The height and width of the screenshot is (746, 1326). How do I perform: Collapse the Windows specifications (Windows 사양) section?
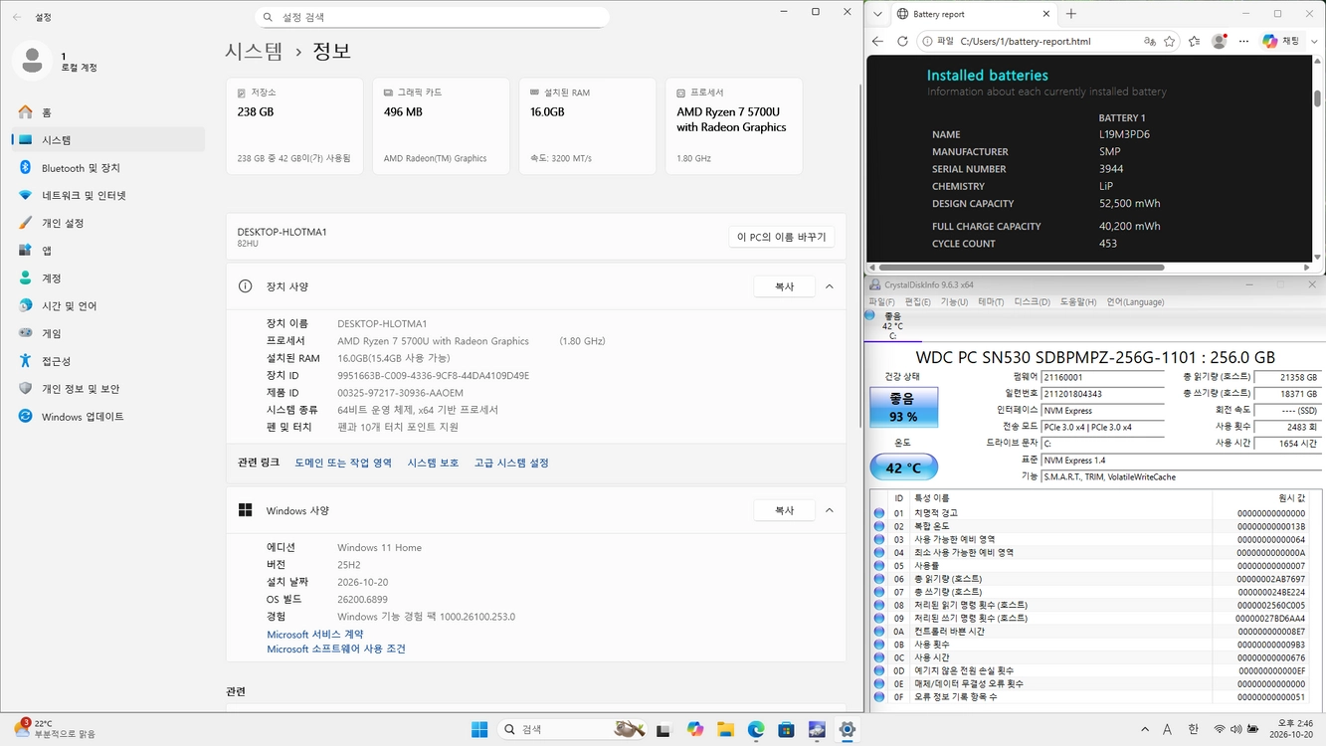coord(829,510)
